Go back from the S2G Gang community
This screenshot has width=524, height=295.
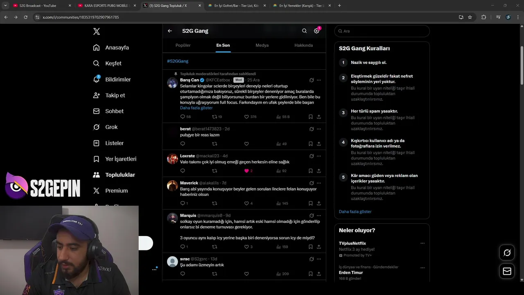[170, 31]
